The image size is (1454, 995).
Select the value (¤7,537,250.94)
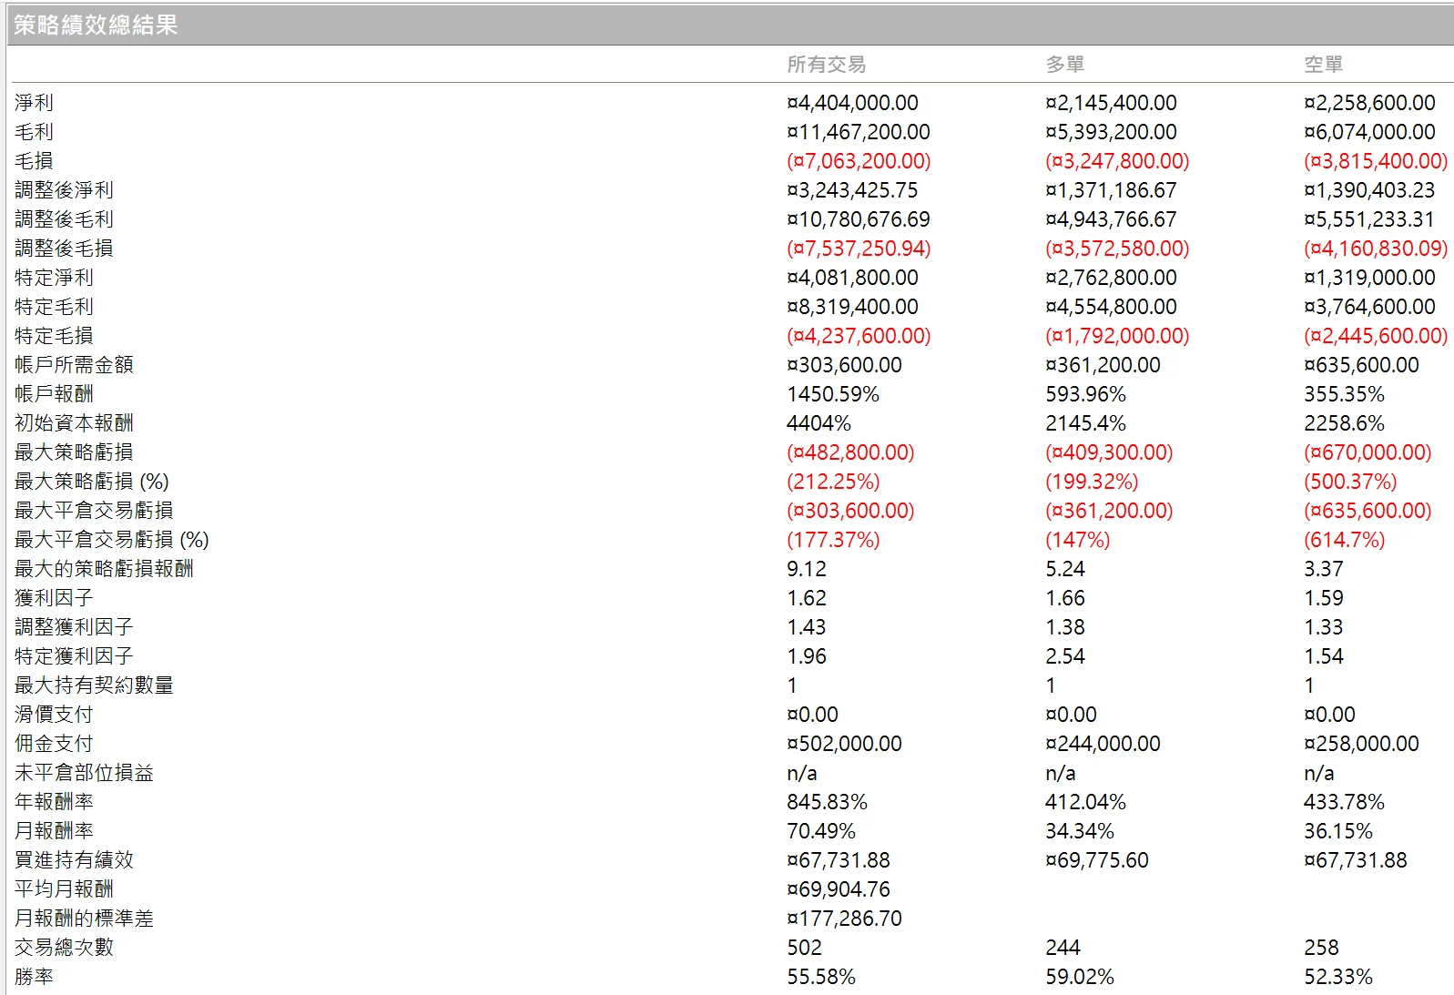(x=859, y=249)
